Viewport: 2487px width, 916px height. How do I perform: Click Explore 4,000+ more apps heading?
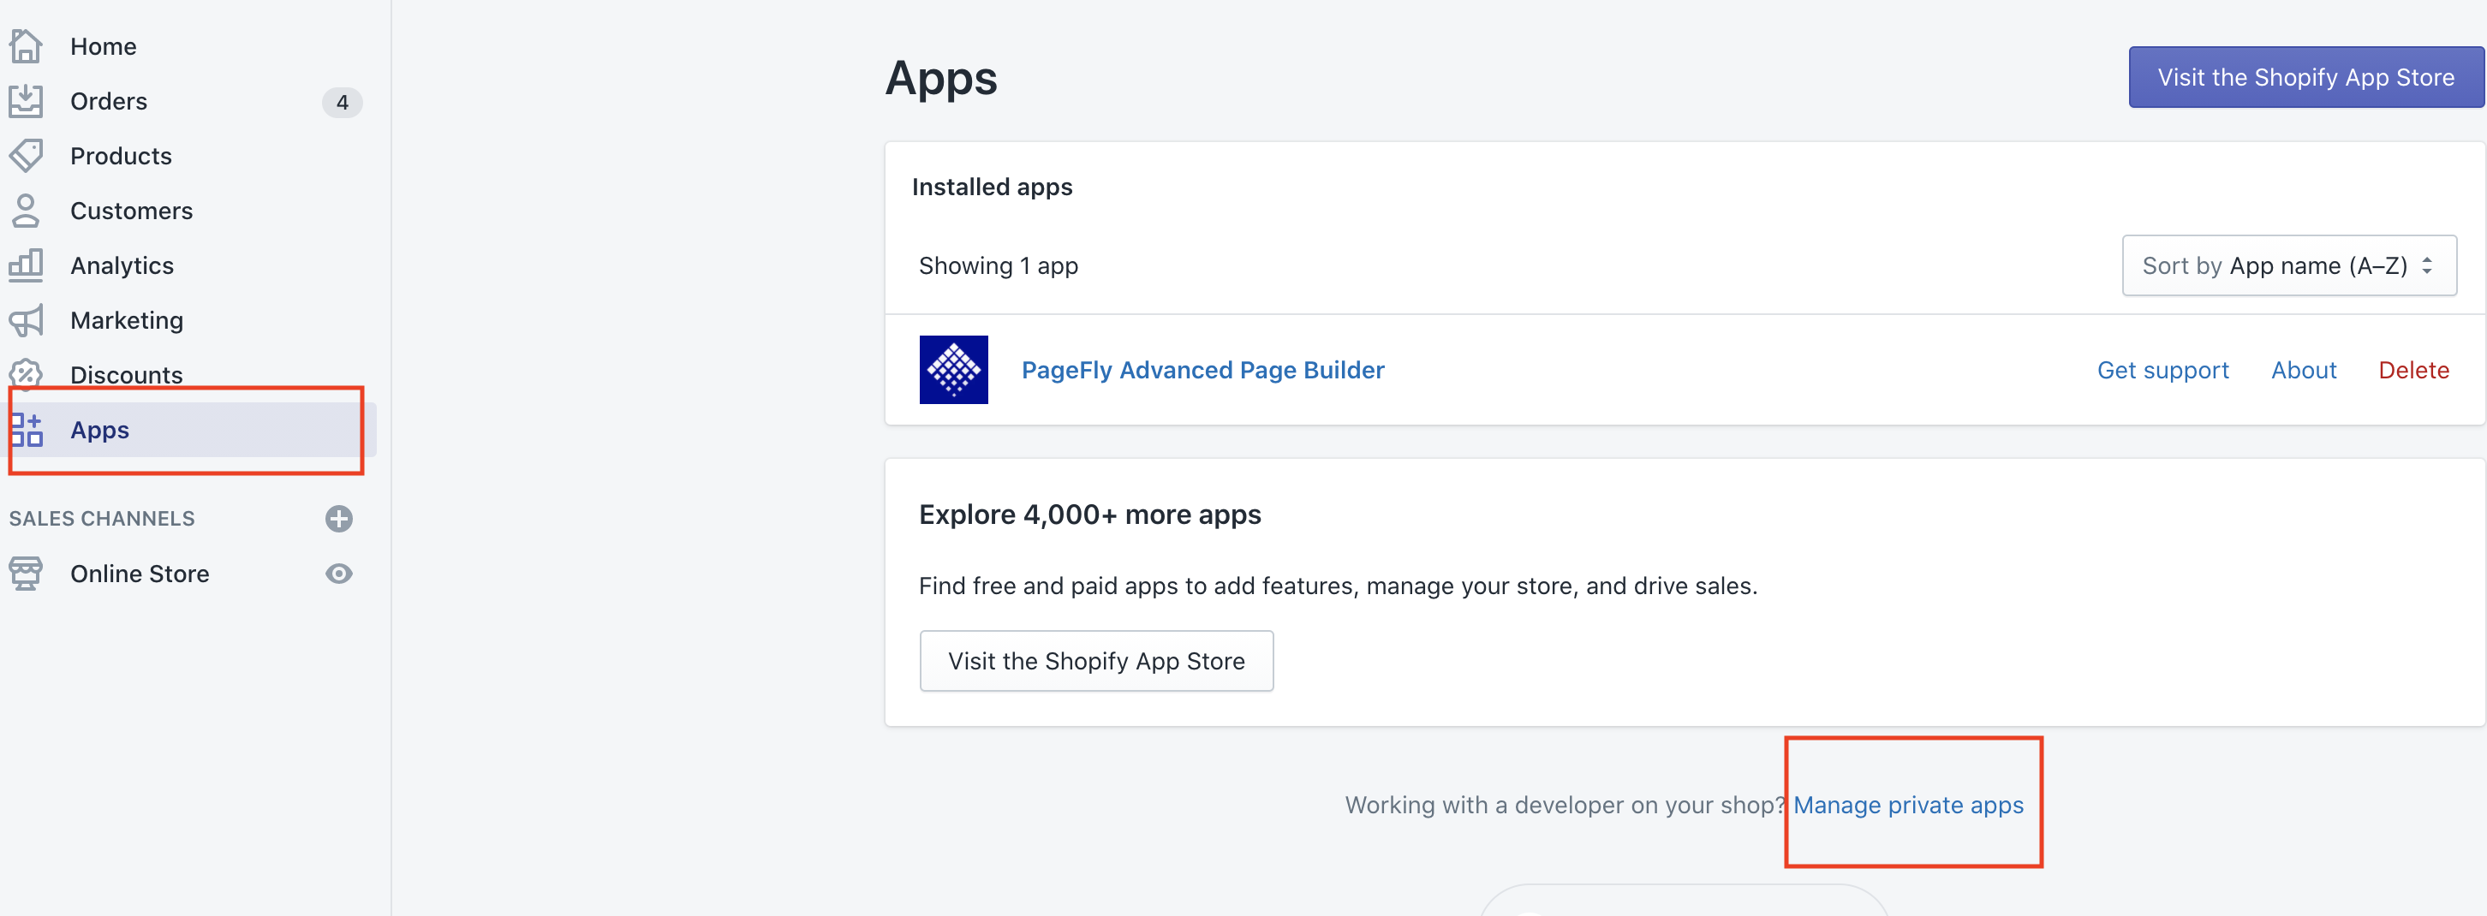(x=1090, y=515)
